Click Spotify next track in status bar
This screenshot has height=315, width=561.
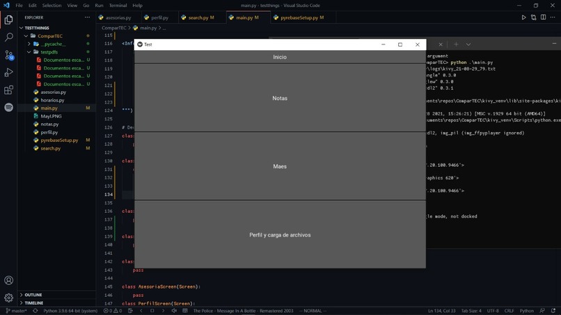(163, 311)
